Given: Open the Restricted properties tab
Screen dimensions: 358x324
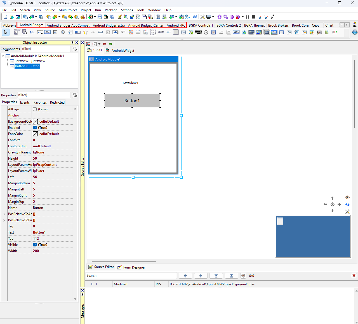Looking at the screenshot, I should pos(57,102).
